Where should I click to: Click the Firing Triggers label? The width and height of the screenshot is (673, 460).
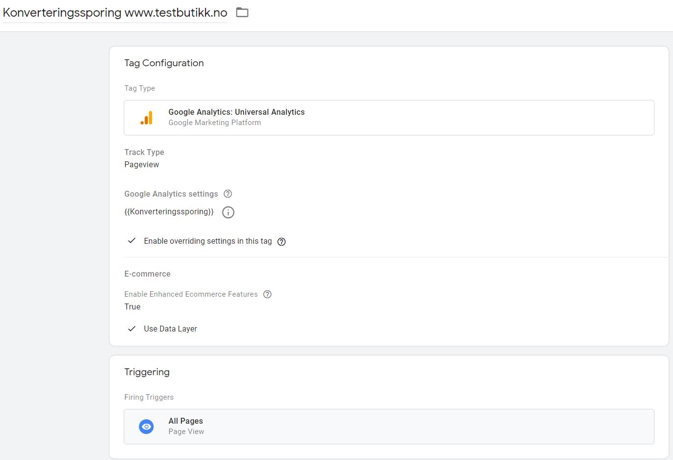[x=149, y=397]
